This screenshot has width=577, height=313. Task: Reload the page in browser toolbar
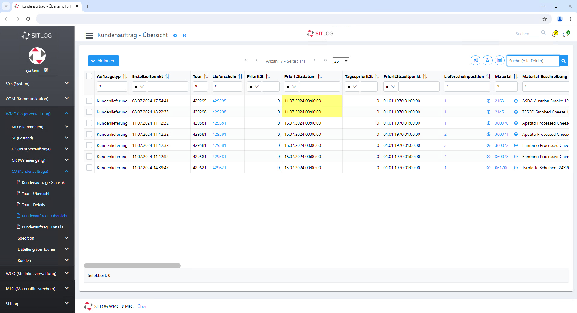[28, 19]
